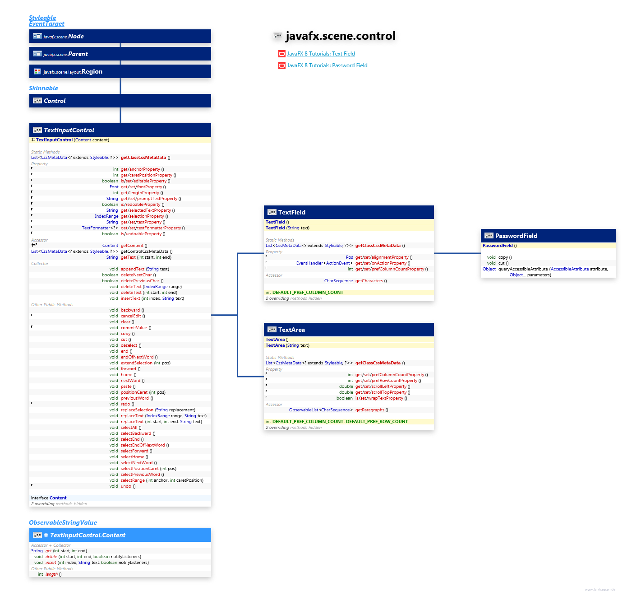Go to the Skinnable interface link
This screenshot has width=641, height=610.
(43, 88)
